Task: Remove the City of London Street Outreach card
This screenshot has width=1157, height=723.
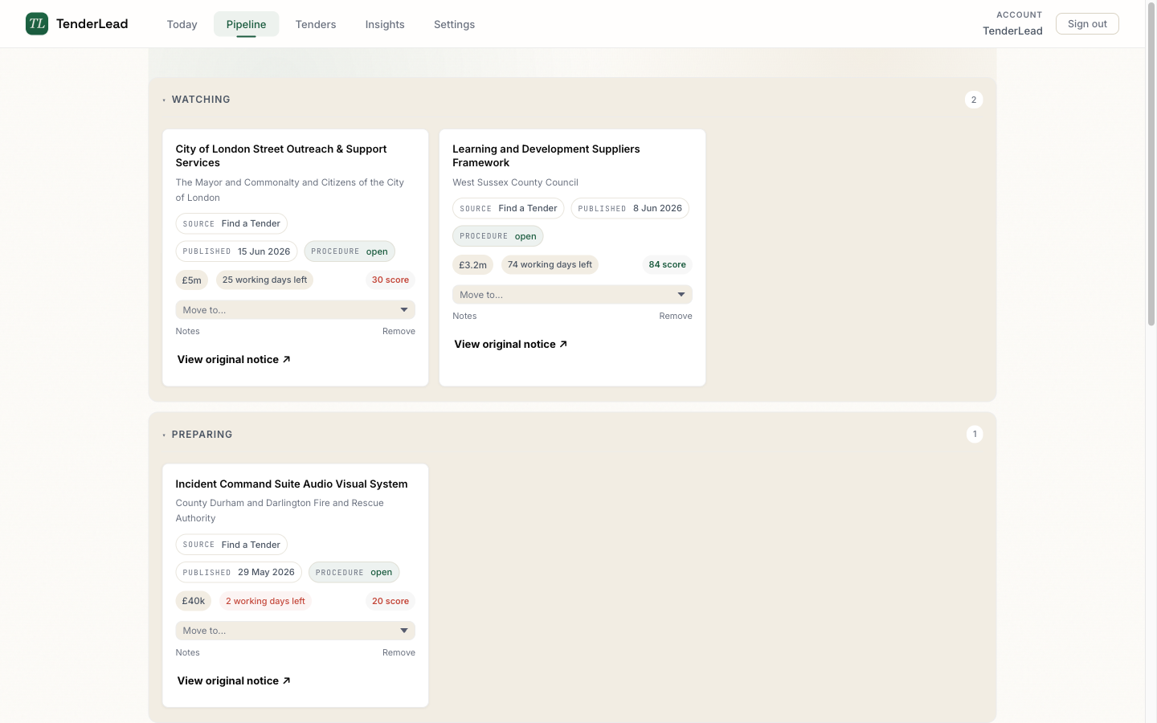Action: [x=399, y=331]
